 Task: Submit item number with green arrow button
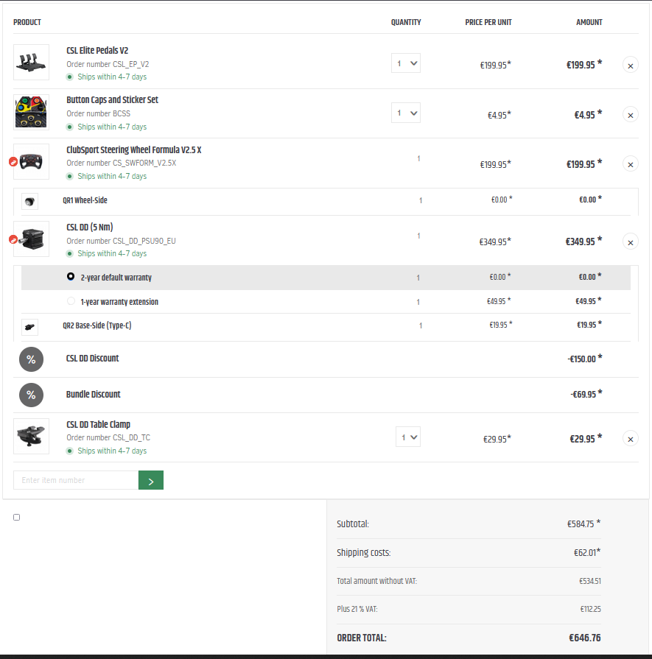point(150,480)
